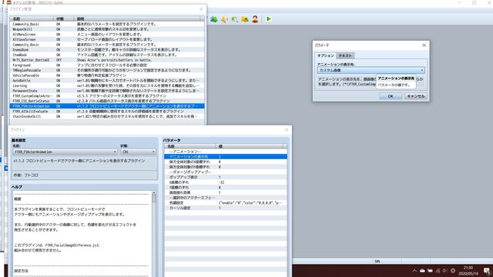Viewport: 493px width, 277px height.
Task: Confirm with OK in パラメータ dialog
Action: (x=391, y=96)
